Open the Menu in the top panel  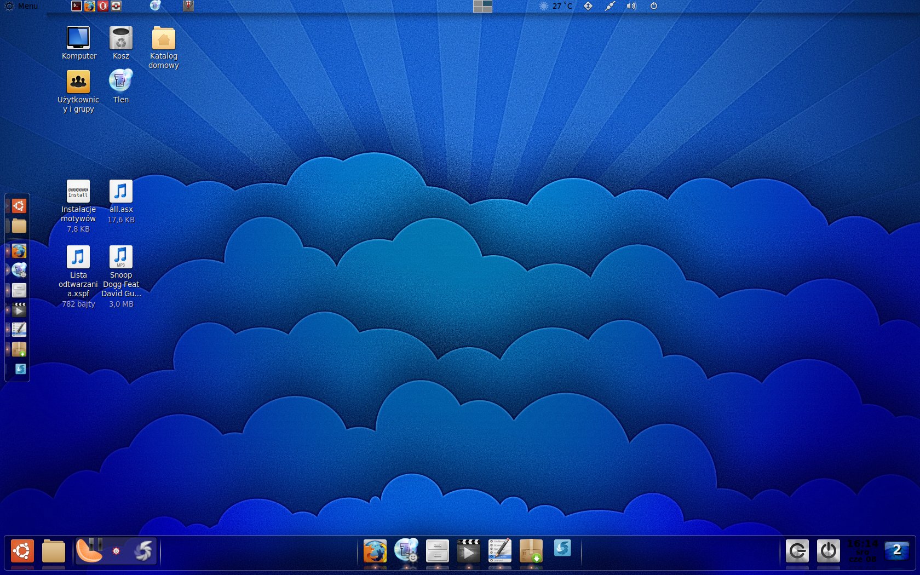click(21, 6)
